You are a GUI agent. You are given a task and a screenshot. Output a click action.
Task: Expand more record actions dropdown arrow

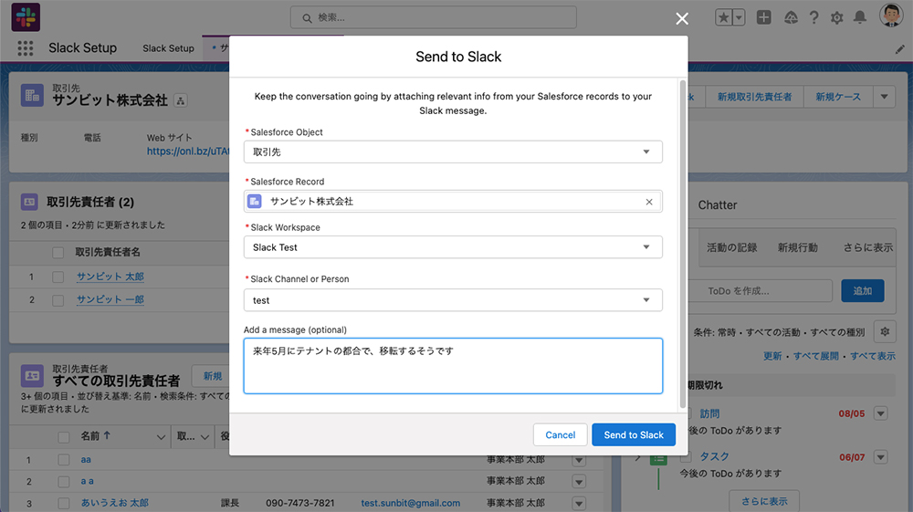click(884, 97)
